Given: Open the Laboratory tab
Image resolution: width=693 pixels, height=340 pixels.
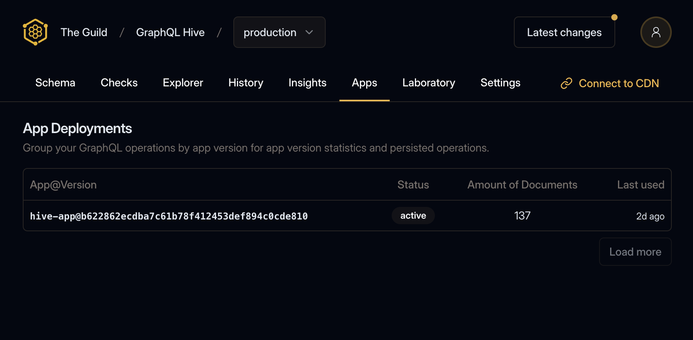Looking at the screenshot, I should click(x=429, y=83).
